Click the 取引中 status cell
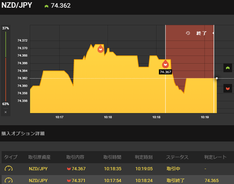234x184 pixels. 173,169
